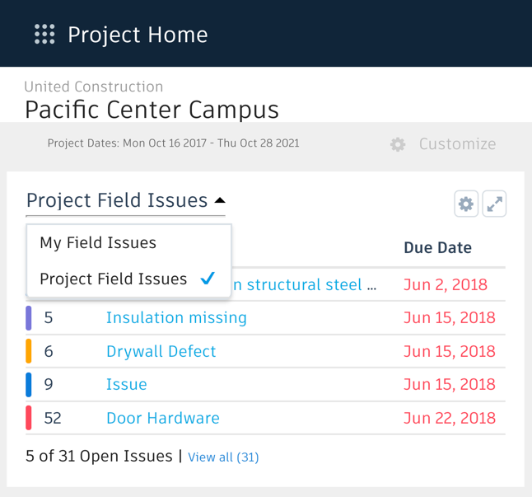Viewport: 532px width, 497px height.
Task: Open the issue titled Issue
Action: click(127, 384)
